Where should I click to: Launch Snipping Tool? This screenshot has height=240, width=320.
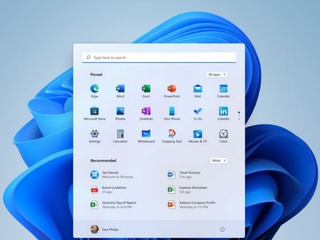pyautogui.click(x=172, y=136)
